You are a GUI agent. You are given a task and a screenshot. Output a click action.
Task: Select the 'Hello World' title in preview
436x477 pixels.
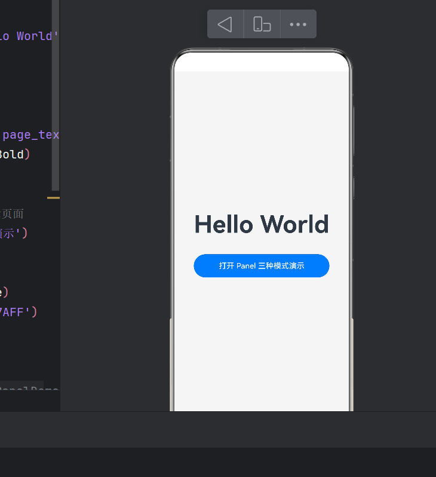262,224
